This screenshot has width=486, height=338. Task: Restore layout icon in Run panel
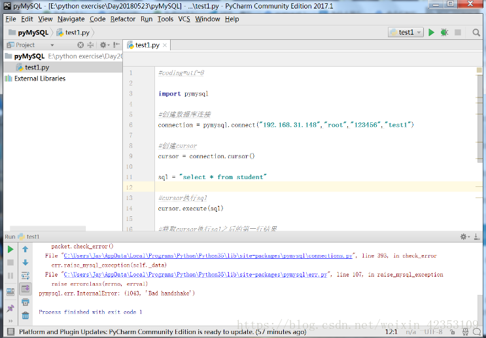[x=10, y=292]
